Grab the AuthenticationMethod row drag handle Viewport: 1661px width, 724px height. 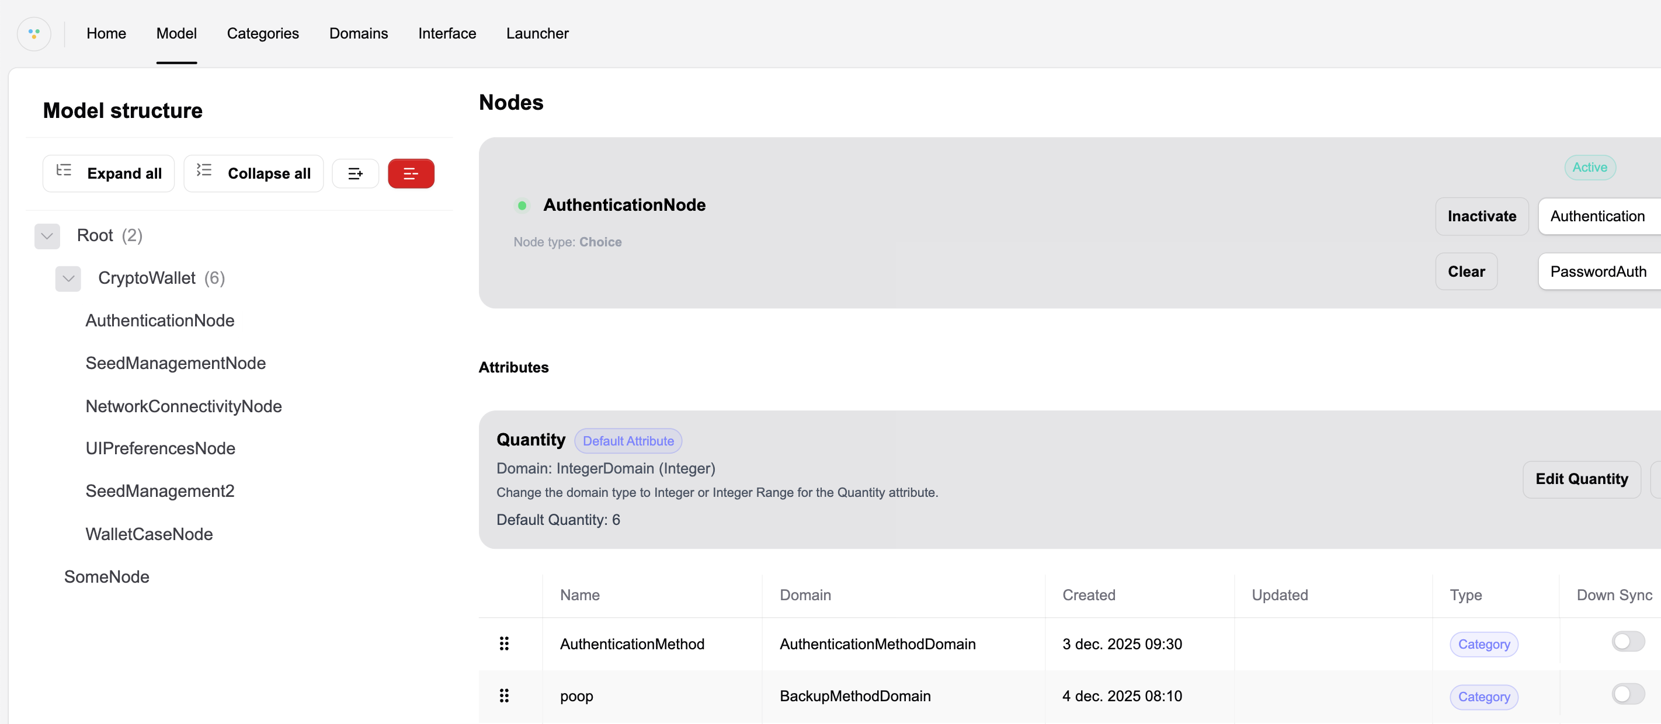tap(504, 643)
